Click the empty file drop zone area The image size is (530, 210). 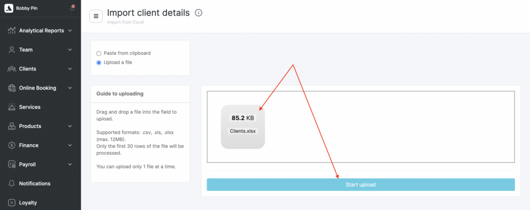(388, 127)
